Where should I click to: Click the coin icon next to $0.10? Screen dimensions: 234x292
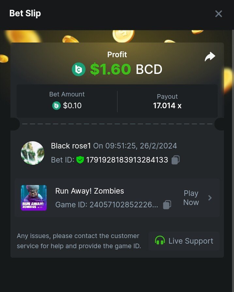pos(56,106)
